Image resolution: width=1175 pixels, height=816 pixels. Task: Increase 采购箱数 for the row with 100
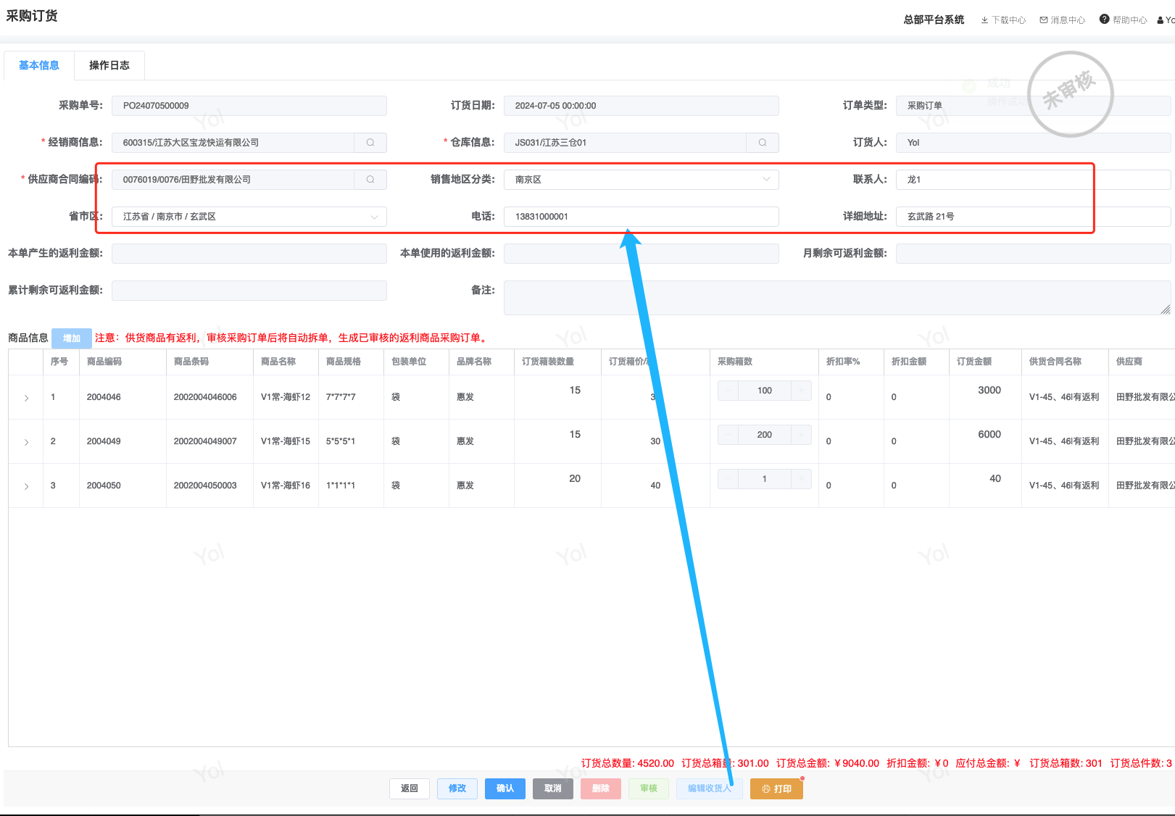802,391
